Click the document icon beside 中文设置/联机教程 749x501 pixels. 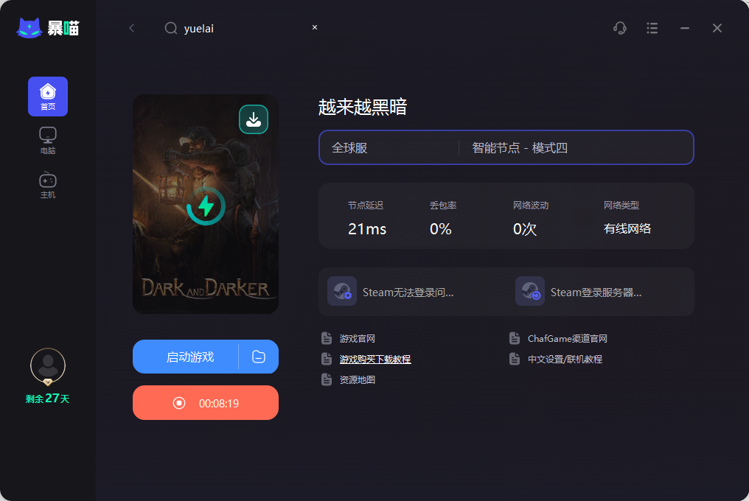(x=515, y=359)
